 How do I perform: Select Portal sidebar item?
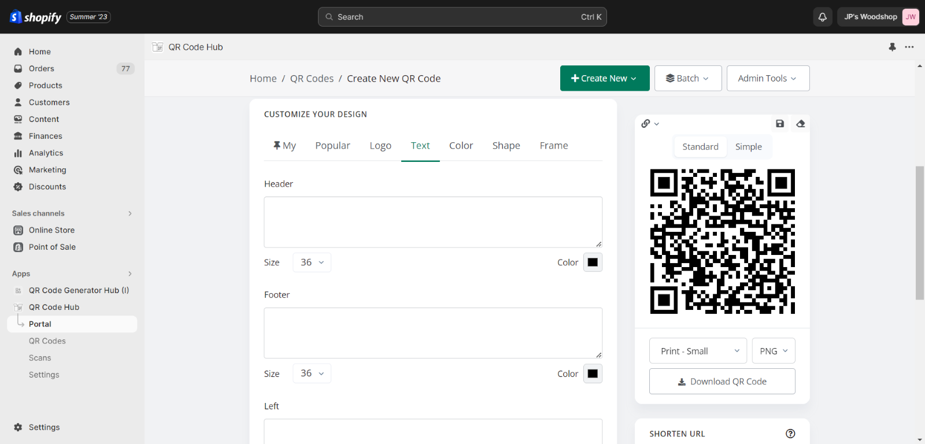72,324
